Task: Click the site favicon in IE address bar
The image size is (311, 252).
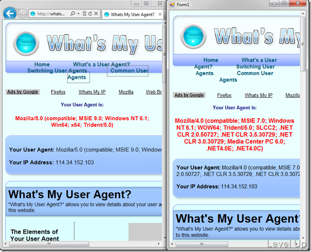Action: [x=33, y=14]
